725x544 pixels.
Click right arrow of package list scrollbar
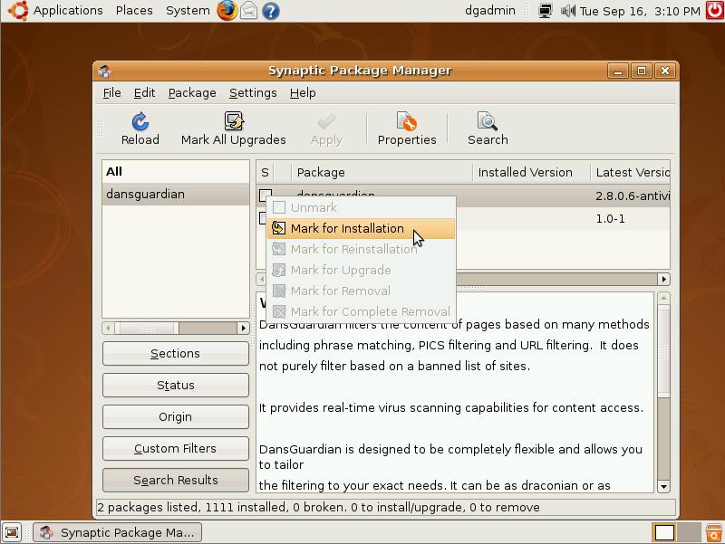click(664, 279)
